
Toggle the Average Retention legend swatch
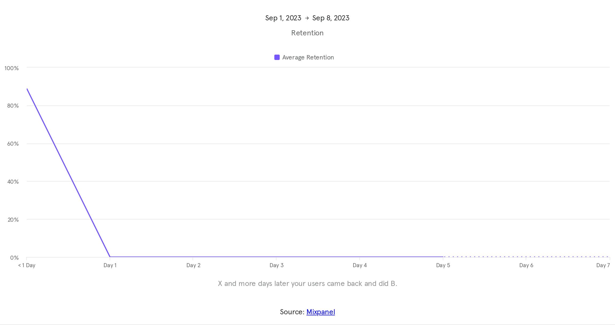[277, 57]
